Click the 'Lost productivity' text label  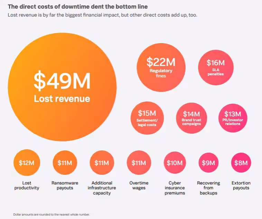coord(27,185)
